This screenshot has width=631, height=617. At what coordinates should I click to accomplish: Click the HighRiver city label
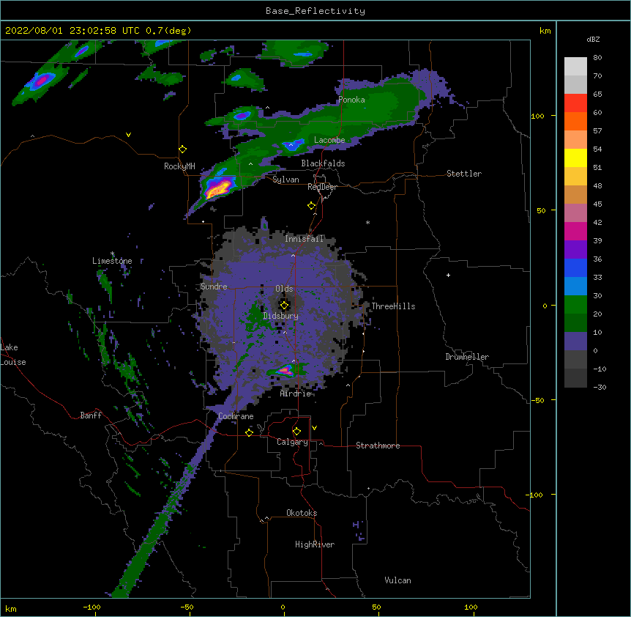pyautogui.click(x=315, y=544)
